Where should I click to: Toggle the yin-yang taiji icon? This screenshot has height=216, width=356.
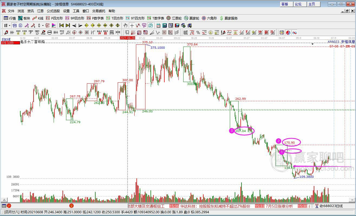288,32
